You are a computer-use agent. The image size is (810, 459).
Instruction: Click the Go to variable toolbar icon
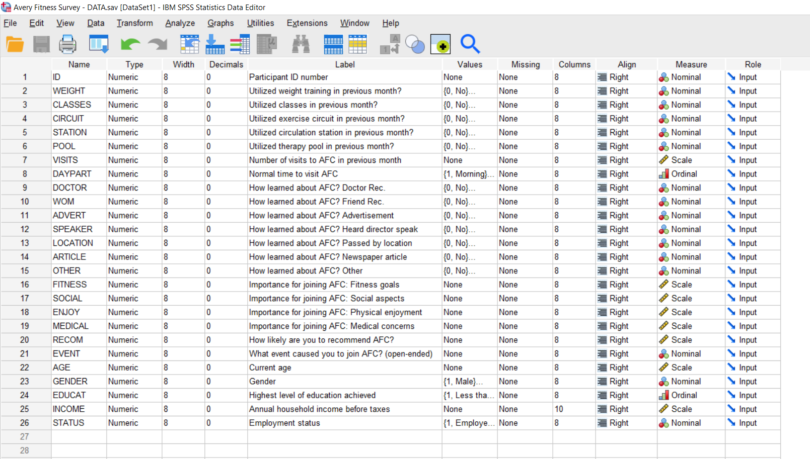click(x=215, y=44)
